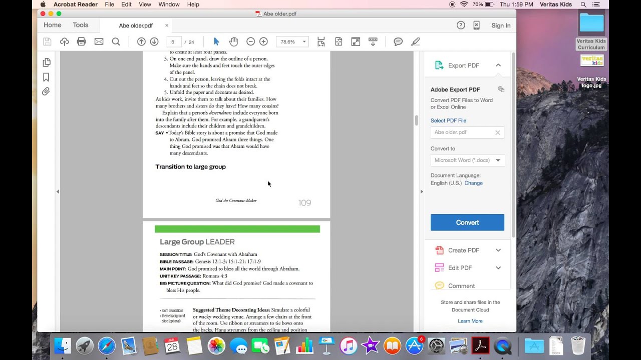This screenshot has width=641, height=360.
Task: Send file by email envelope icon
Action: coord(99,41)
